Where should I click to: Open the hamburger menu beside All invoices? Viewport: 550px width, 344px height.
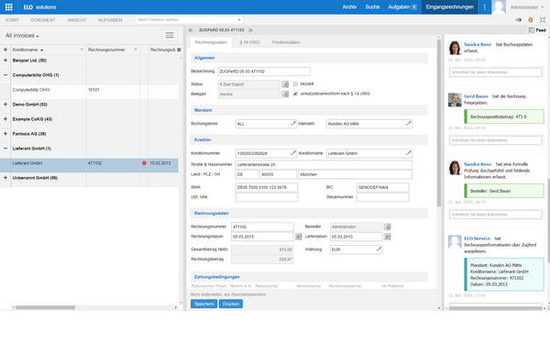[170, 35]
